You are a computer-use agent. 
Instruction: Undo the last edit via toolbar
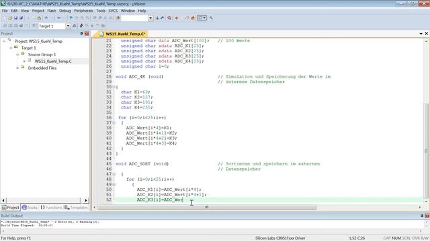(x=46, y=18)
